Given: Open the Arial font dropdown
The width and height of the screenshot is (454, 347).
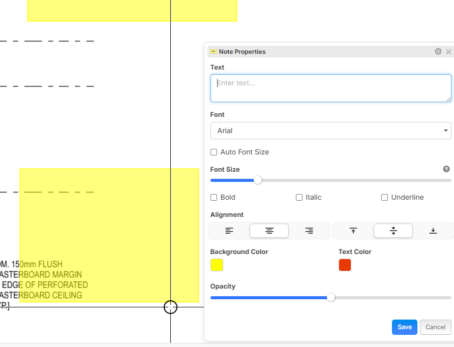Looking at the screenshot, I should (x=330, y=131).
